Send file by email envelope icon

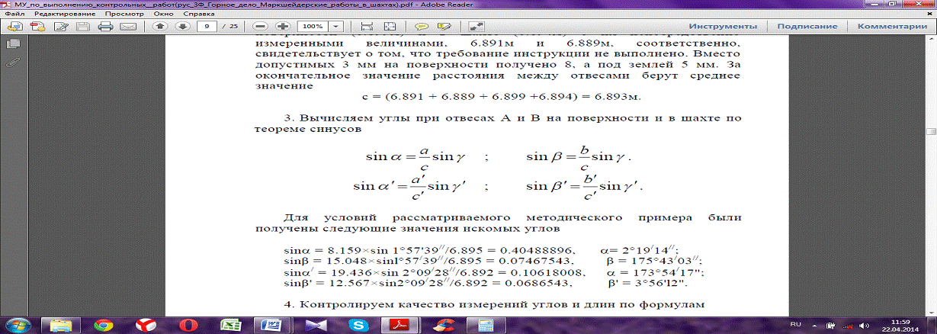click(x=128, y=26)
